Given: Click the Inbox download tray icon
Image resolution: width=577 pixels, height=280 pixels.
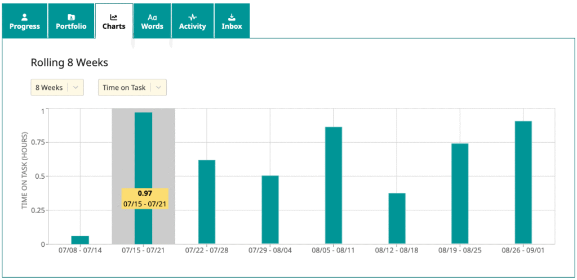Looking at the screenshot, I should tap(232, 17).
